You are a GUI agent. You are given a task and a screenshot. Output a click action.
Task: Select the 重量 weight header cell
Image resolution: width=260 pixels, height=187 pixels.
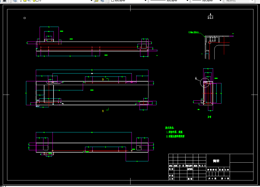coord(221,170)
